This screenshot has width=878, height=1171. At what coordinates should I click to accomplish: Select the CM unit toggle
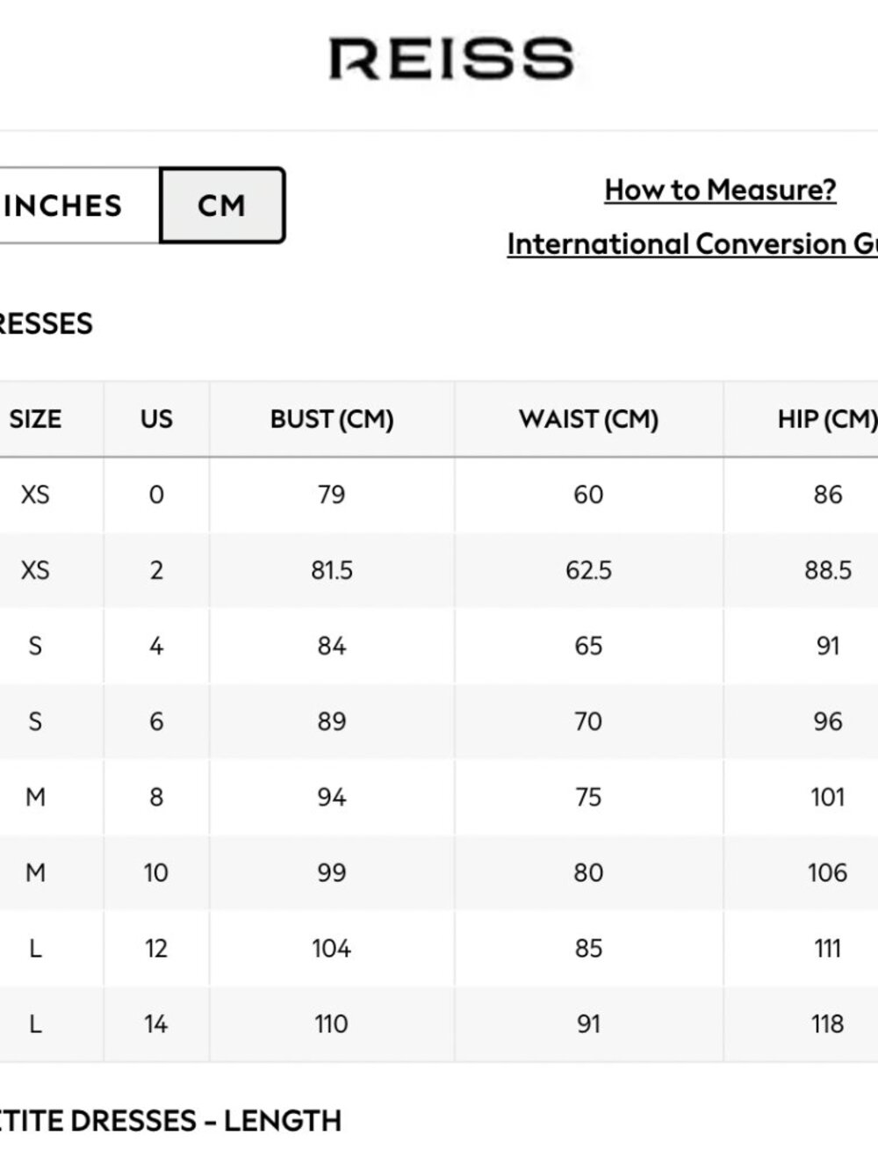point(222,206)
